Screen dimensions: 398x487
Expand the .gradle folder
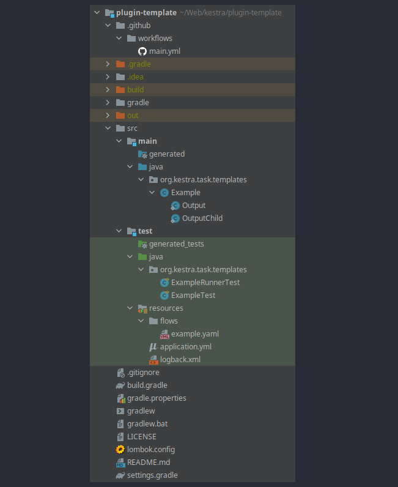pyautogui.click(x=108, y=64)
